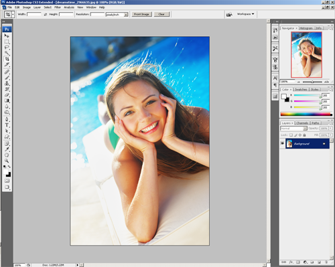The height and width of the screenshot is (267, 335).
Task: Open the Tool Presets panel icon
Action: click(x=275, y=48)
